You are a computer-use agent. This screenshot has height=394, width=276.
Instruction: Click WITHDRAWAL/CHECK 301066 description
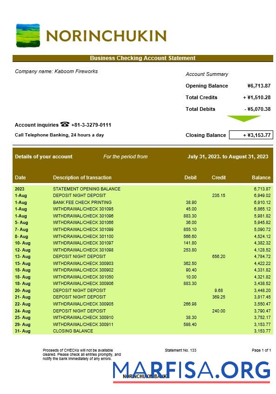(83, 222)
